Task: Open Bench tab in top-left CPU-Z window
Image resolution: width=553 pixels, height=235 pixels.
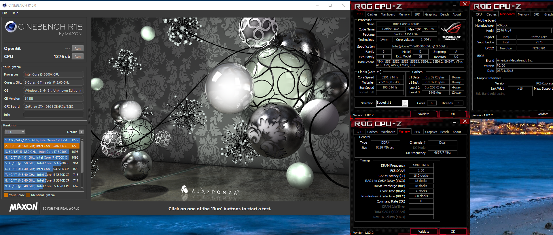Action: tap(445, 14)
